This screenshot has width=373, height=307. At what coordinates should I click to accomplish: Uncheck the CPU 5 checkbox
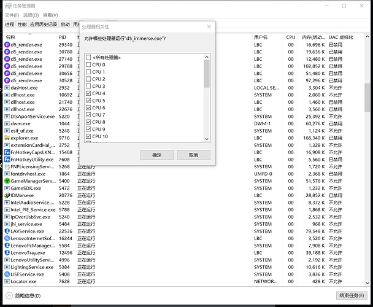coord(88,101)
